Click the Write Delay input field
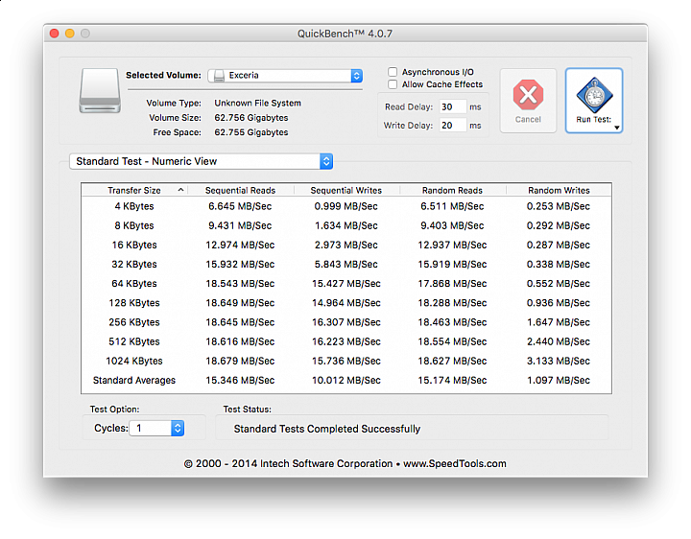The width and height of the screenshot is (691, 539). 453,126
